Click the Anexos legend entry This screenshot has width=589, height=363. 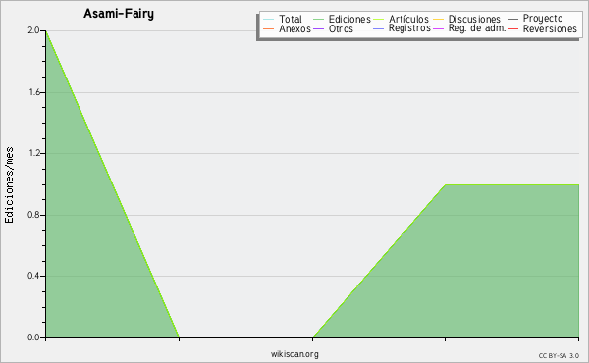287,28
